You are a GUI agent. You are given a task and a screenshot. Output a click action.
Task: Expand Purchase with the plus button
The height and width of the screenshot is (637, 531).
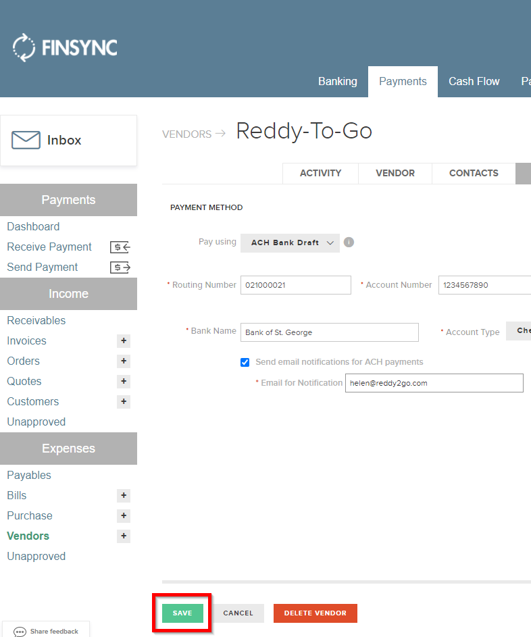click(124, 516)
